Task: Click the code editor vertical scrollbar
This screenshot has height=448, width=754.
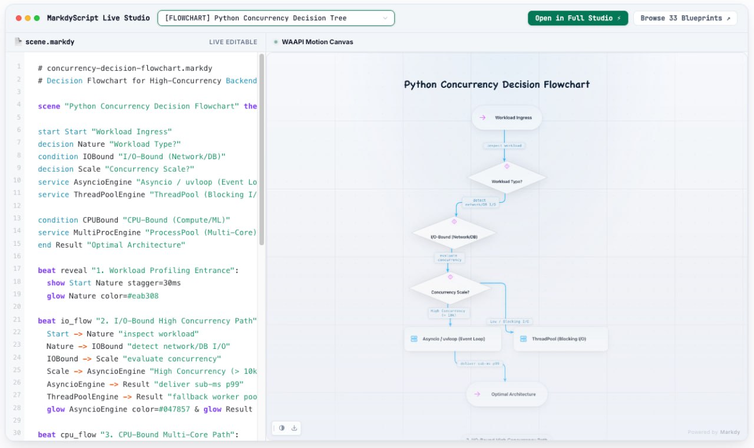Action: (x=262, y=150)
